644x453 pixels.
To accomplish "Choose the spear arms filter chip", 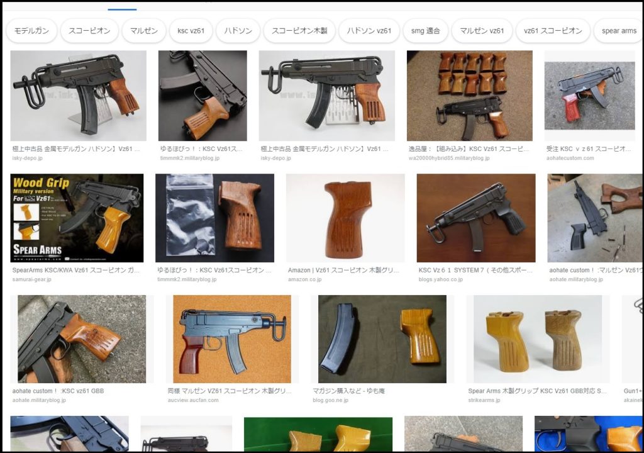I will pyautogui.click(x=618, y=31).
